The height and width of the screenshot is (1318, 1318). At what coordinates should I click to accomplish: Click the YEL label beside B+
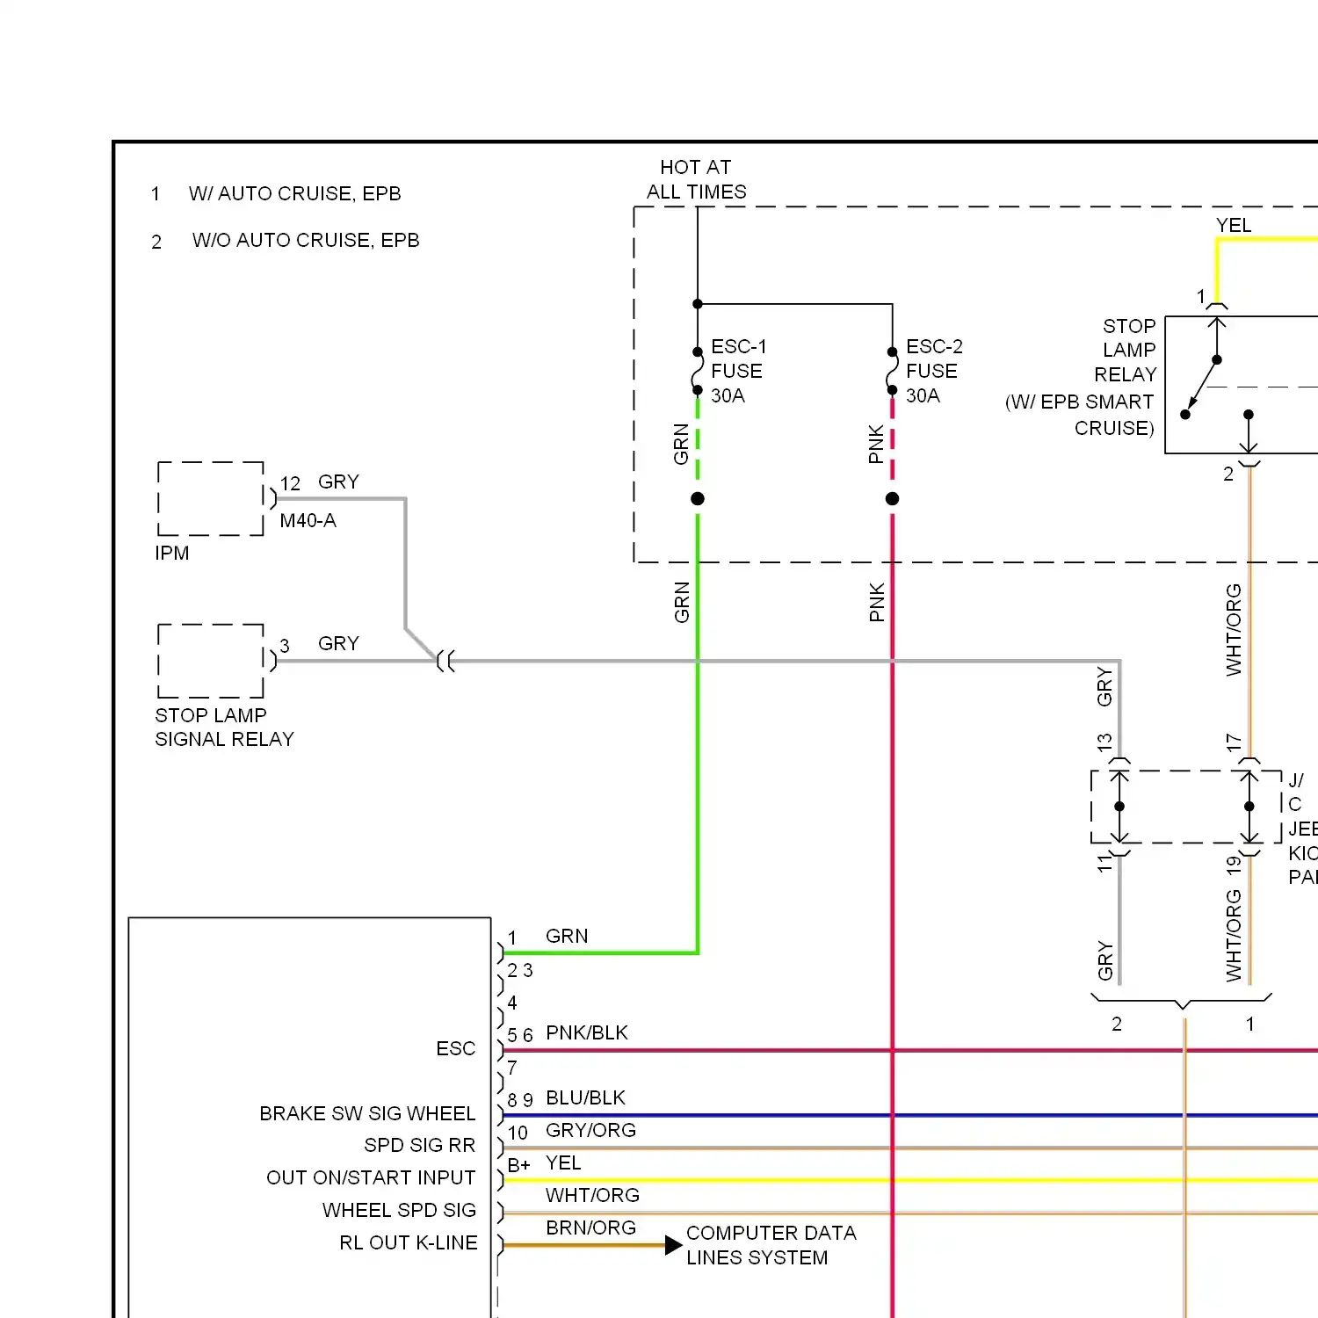tap(563, 1162)
